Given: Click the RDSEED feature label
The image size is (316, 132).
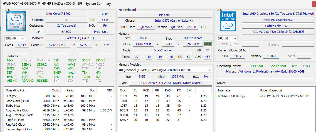Looking at the screenshot, I should point(43,81).
